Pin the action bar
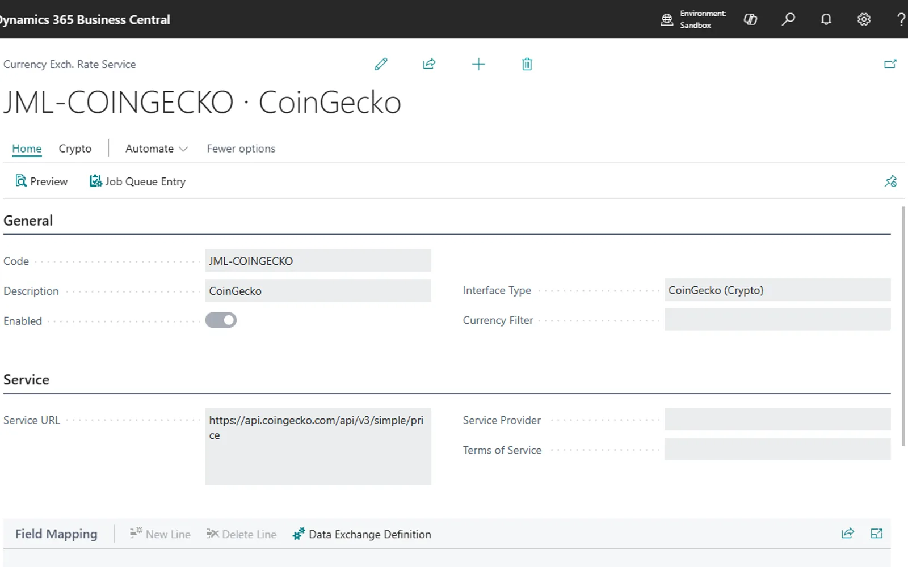This screenshot has width=908, height=567. pyautogui.click(x=890, y=181)
